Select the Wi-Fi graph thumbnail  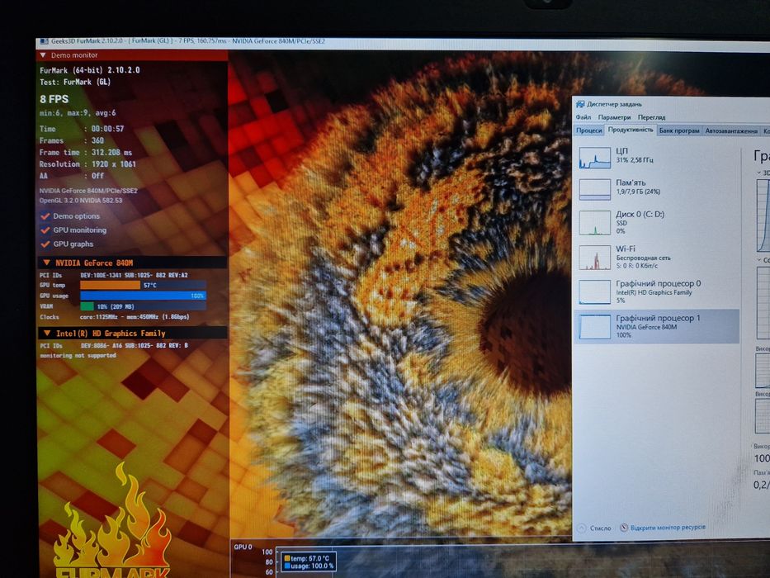click(x=594, y=258)
